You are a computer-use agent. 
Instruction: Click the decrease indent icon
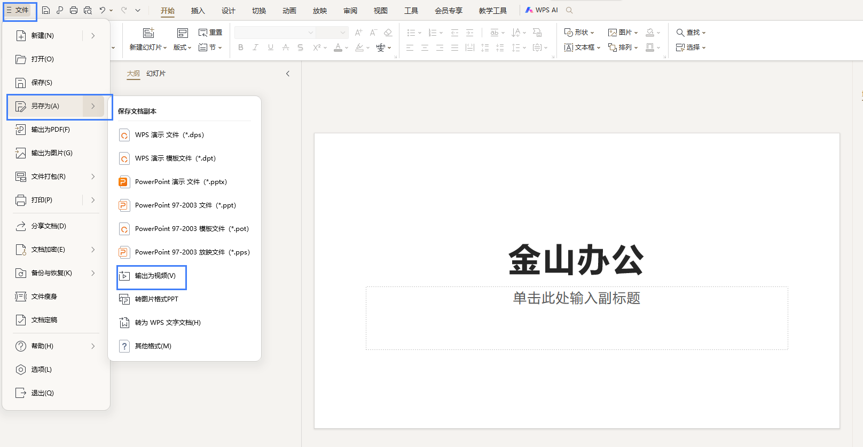(x=454, y=33)
